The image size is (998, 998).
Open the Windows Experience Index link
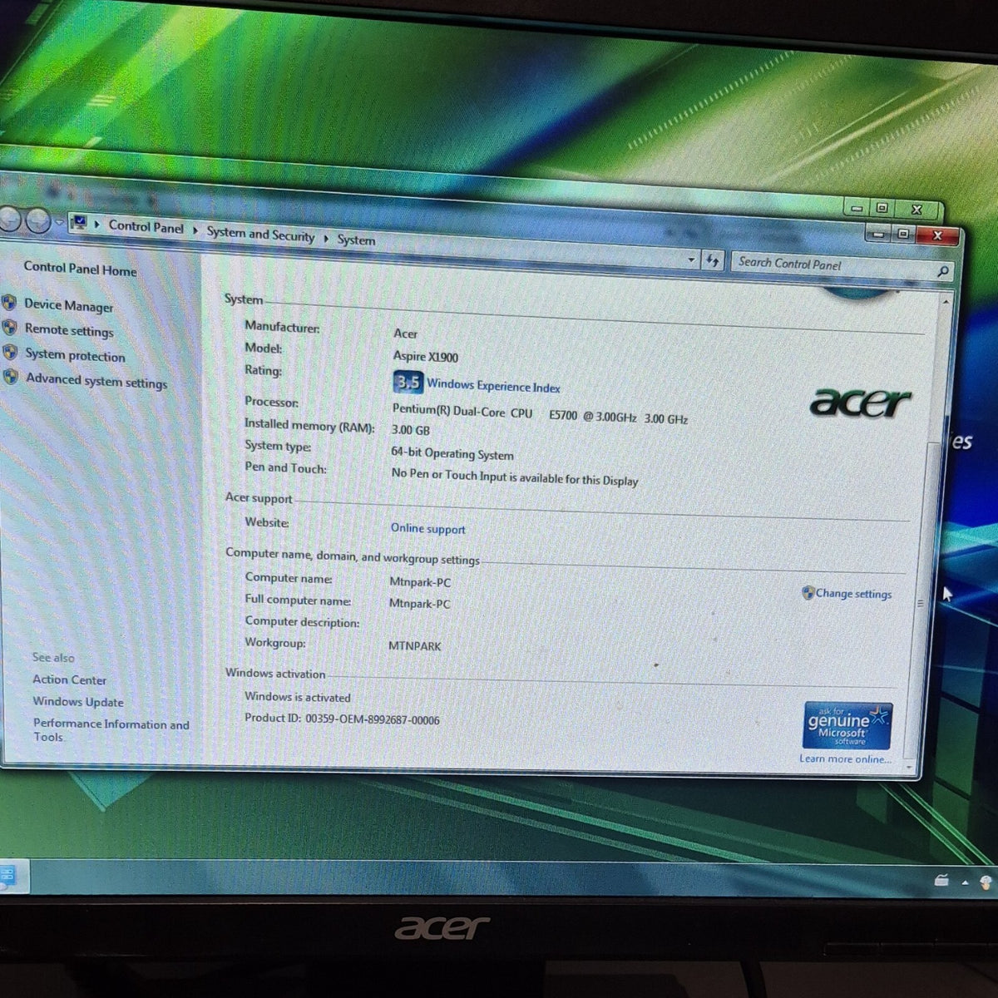click(x=493, y=386)
